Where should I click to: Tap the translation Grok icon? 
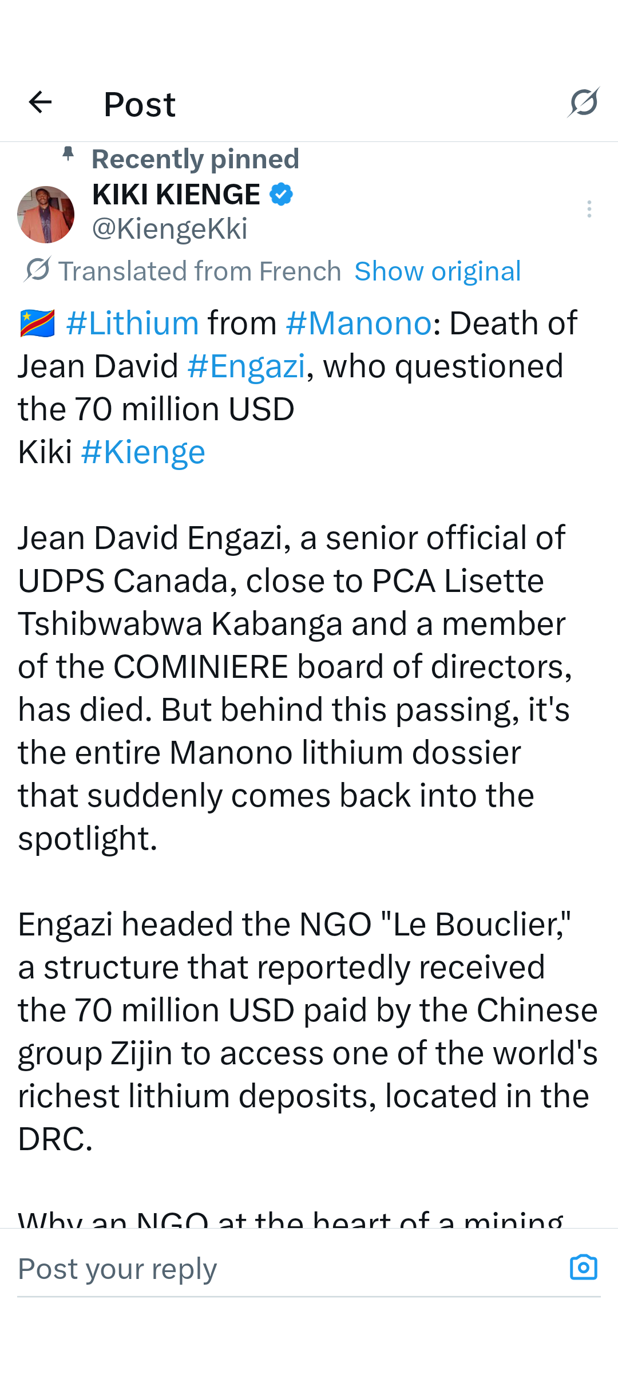click(38, 270)
